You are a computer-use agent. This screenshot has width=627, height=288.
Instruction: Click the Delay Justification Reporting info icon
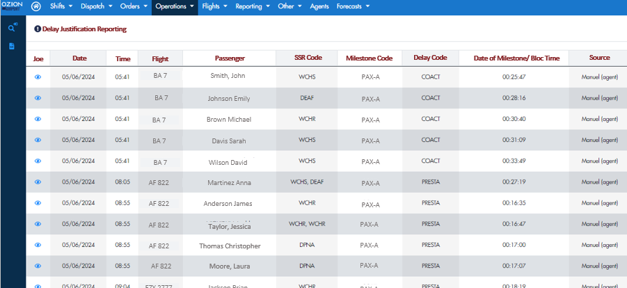[x=38, y=29]
